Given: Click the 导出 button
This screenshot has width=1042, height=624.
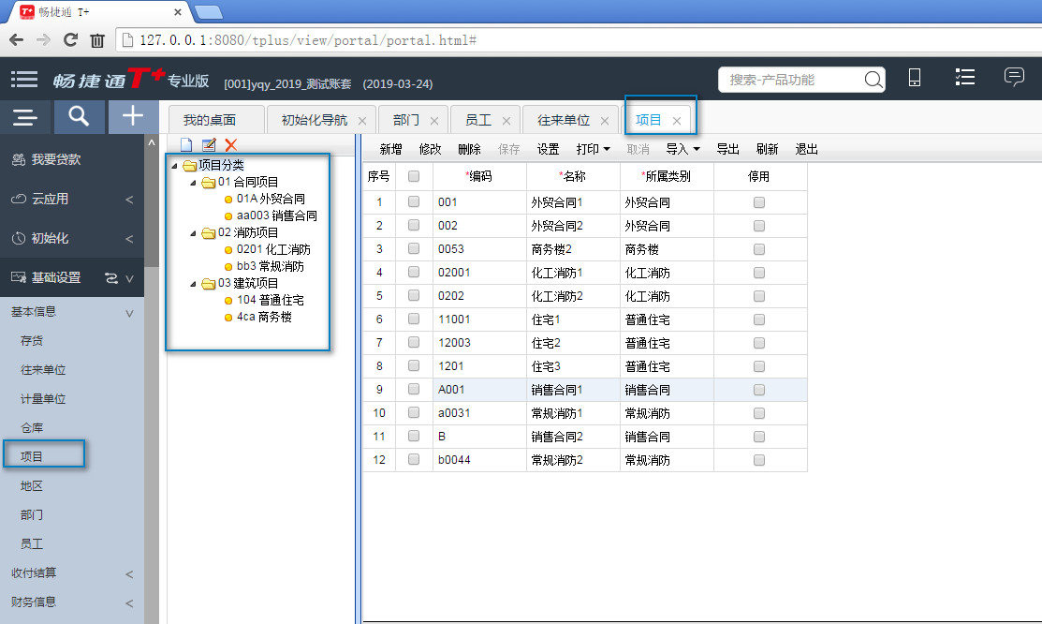Looking at the screenshot, I should click(727, 149).
